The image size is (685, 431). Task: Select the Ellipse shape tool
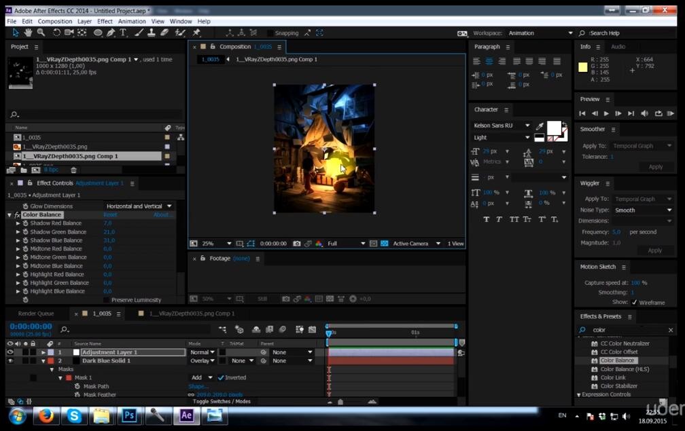[x=98, y=33]
